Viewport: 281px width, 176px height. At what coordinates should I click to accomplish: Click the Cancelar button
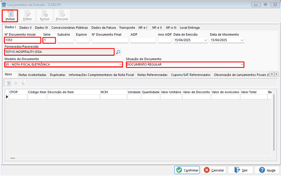(214, 170)
